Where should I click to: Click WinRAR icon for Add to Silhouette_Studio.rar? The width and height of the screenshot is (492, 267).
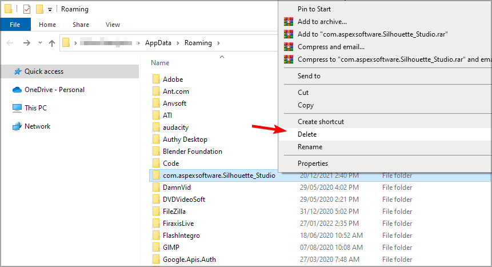(289, 34)
